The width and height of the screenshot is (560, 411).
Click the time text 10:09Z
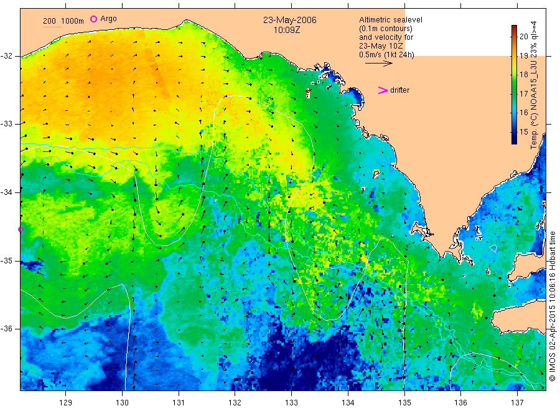[x=286, y=31]
